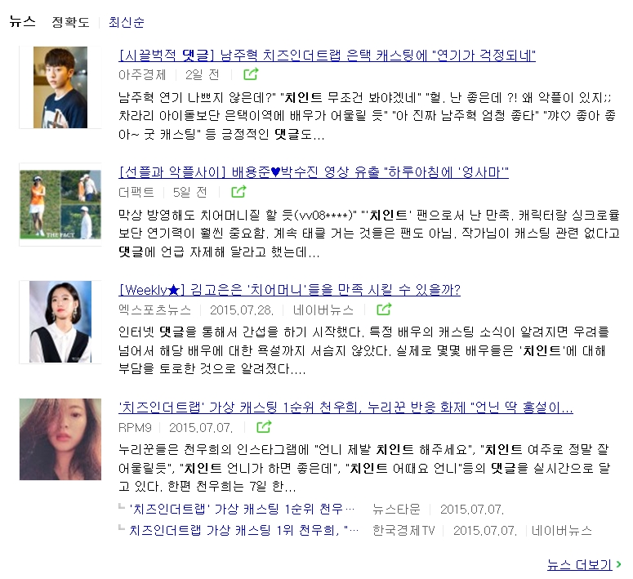The width and height of the screenshot is (633, 579).
Task: Click golf course collage thumbnail
Action: coord(60,205)
